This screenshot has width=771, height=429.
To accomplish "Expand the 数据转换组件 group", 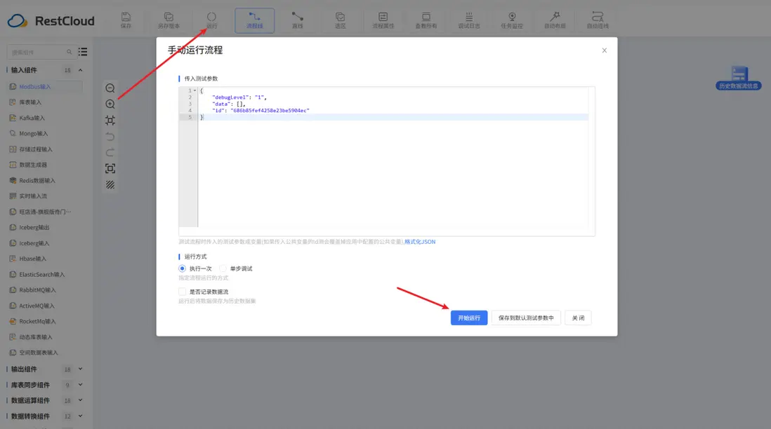I will [x=80, y=416].
